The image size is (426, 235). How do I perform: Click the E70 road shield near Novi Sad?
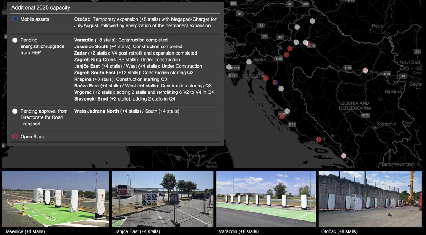tap(387, 74)
